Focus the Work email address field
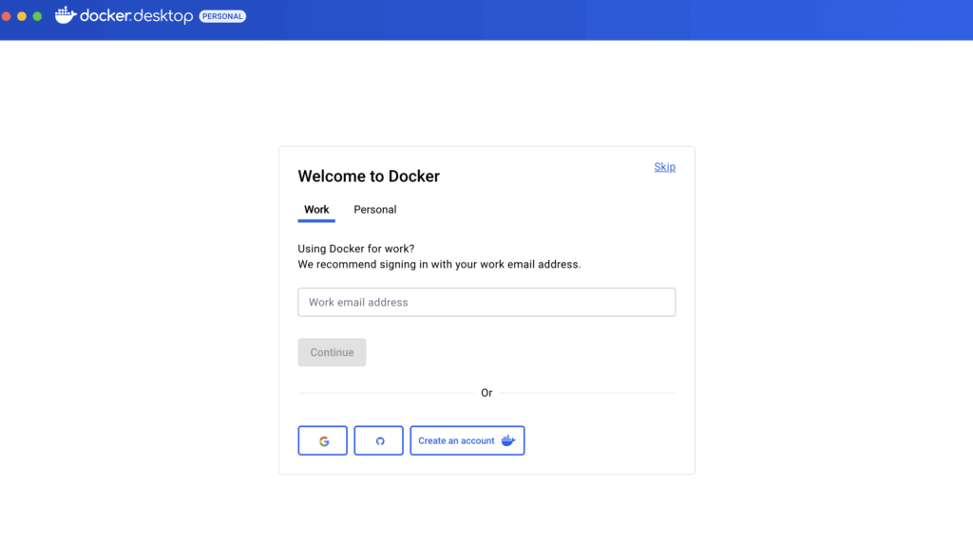This screenshot has width=973, height=539. (486, 302)
